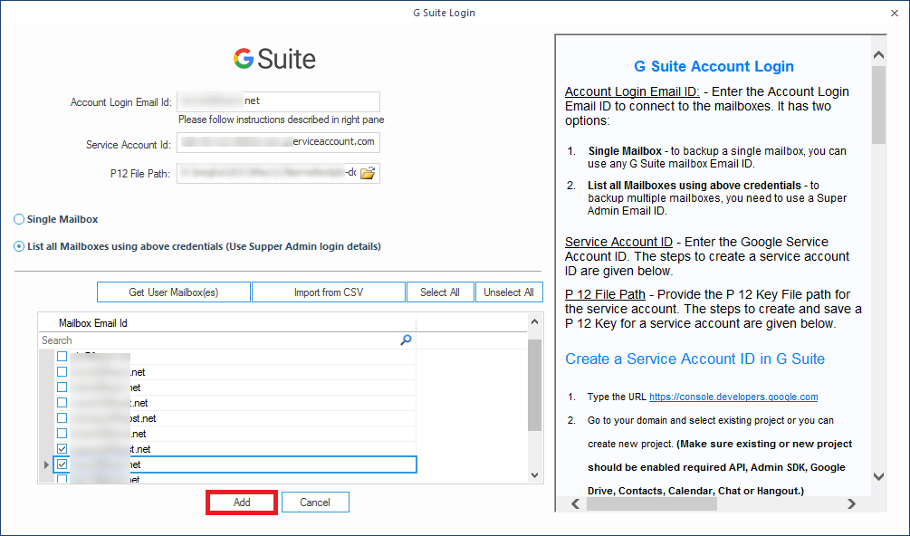Open the console.developers.google.com link
Viewport: 910px width, 536px height.
733,397
